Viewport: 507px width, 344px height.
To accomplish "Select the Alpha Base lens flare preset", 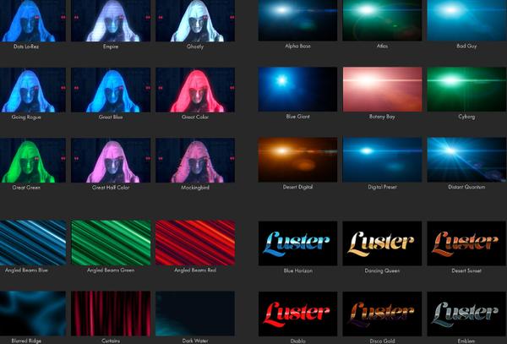I will [297, 20].
